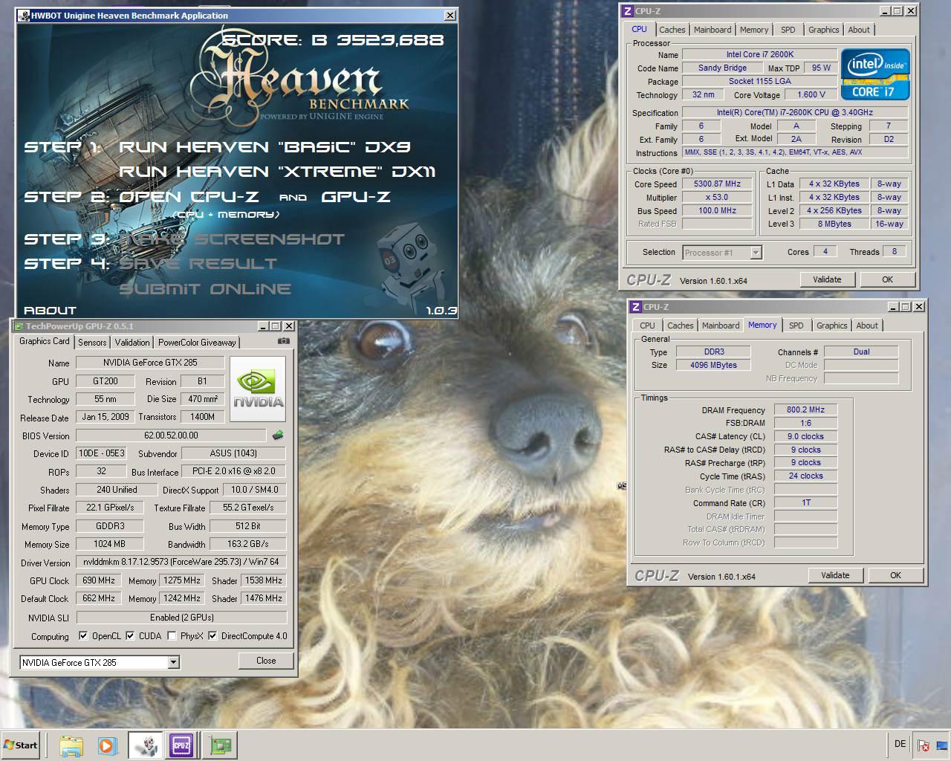The width and height of the screenshot is (951, 761).
Task: Toggle the PhysX checkbox in GPU-Z
Action: [x=172, y=636]
